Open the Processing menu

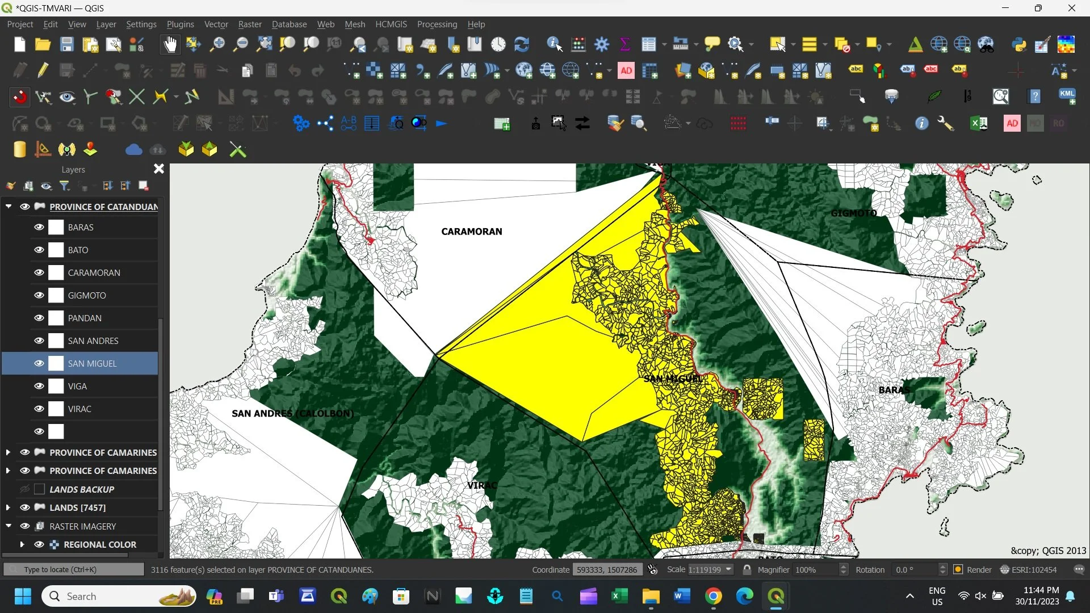(x=437, y=24)
